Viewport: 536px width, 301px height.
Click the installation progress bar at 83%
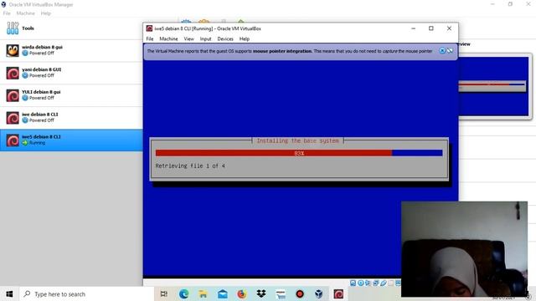click(299, 153)
